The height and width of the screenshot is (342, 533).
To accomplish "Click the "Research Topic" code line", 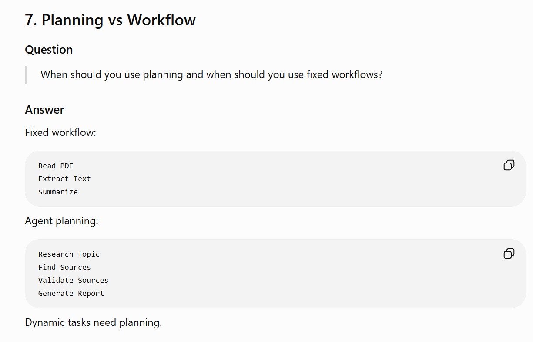I will point(69,254).
